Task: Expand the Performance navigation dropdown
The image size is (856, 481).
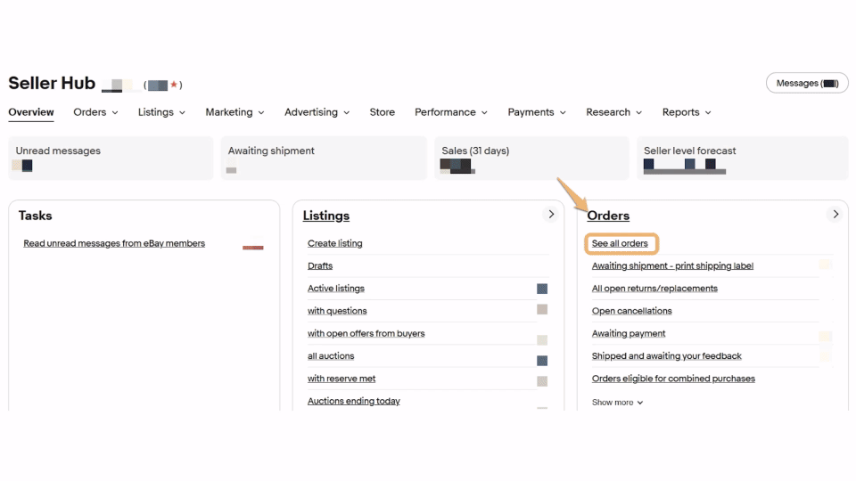Action: pyautogui.click(x=451, y=112)
